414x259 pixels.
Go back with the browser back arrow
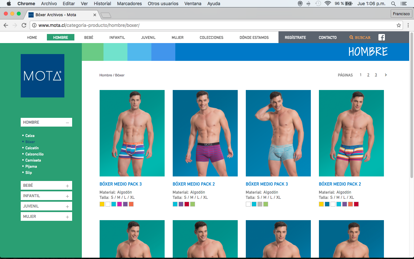[6, 25]
